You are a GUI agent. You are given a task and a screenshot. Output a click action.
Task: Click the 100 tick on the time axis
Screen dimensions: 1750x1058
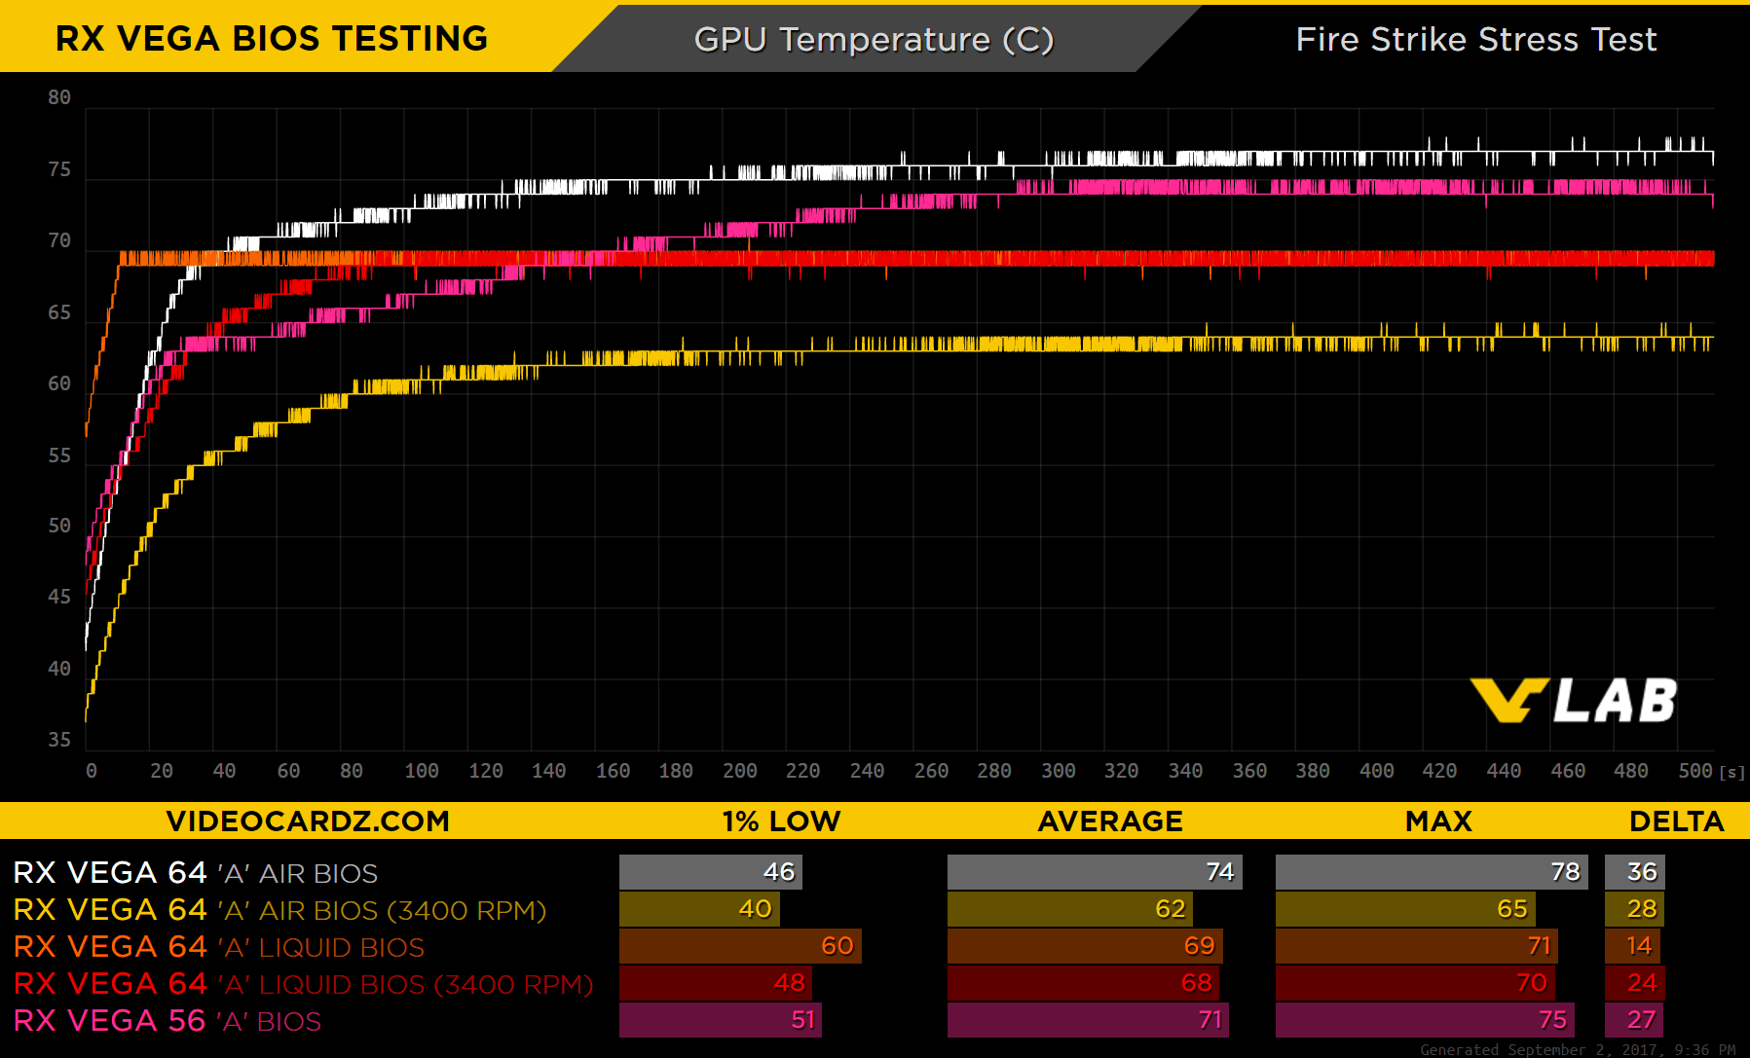click(x=422, y=771)
